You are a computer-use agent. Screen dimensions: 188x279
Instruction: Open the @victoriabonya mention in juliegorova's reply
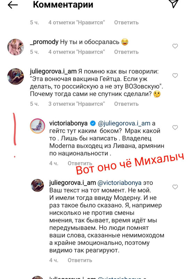tap(119, 183)
